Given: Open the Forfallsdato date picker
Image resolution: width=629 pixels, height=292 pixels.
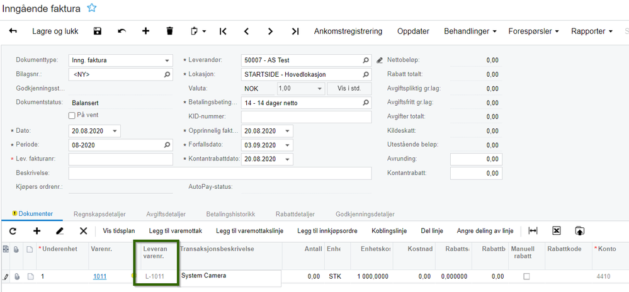Looking at the screenshot, I should [x=288, y=145].
